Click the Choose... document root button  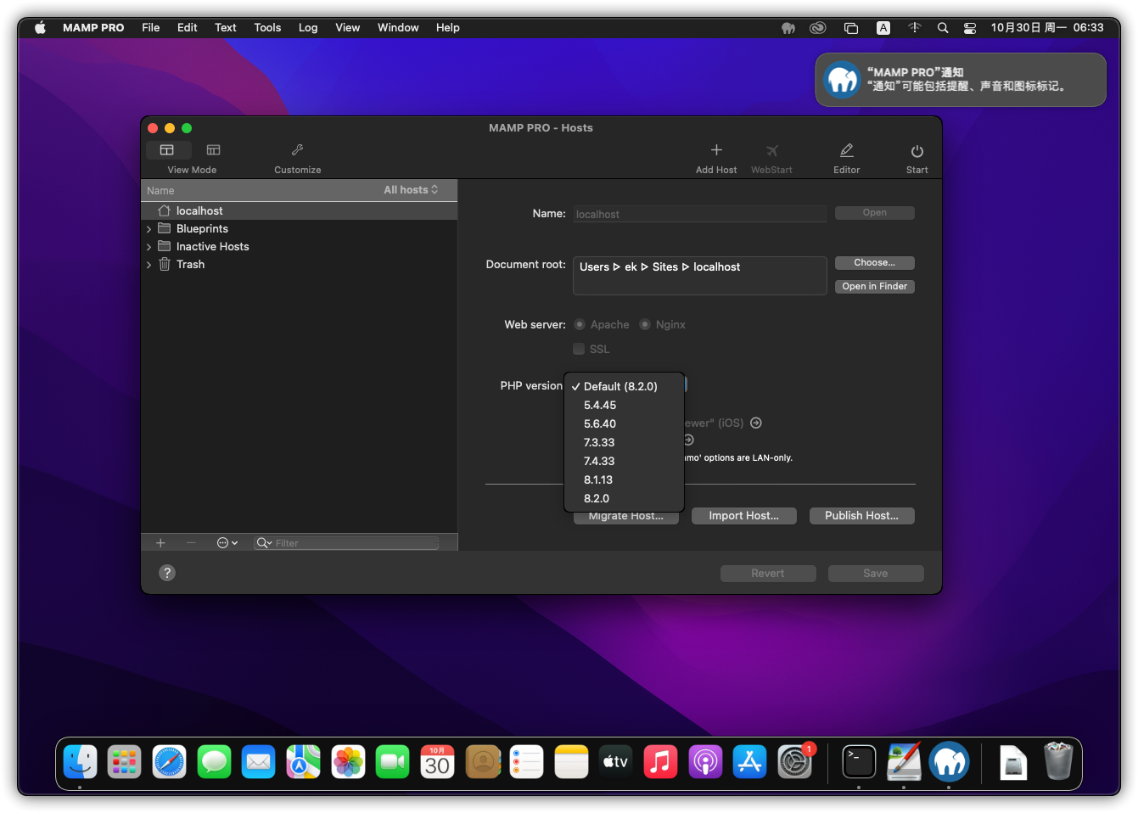pos(874,263)
